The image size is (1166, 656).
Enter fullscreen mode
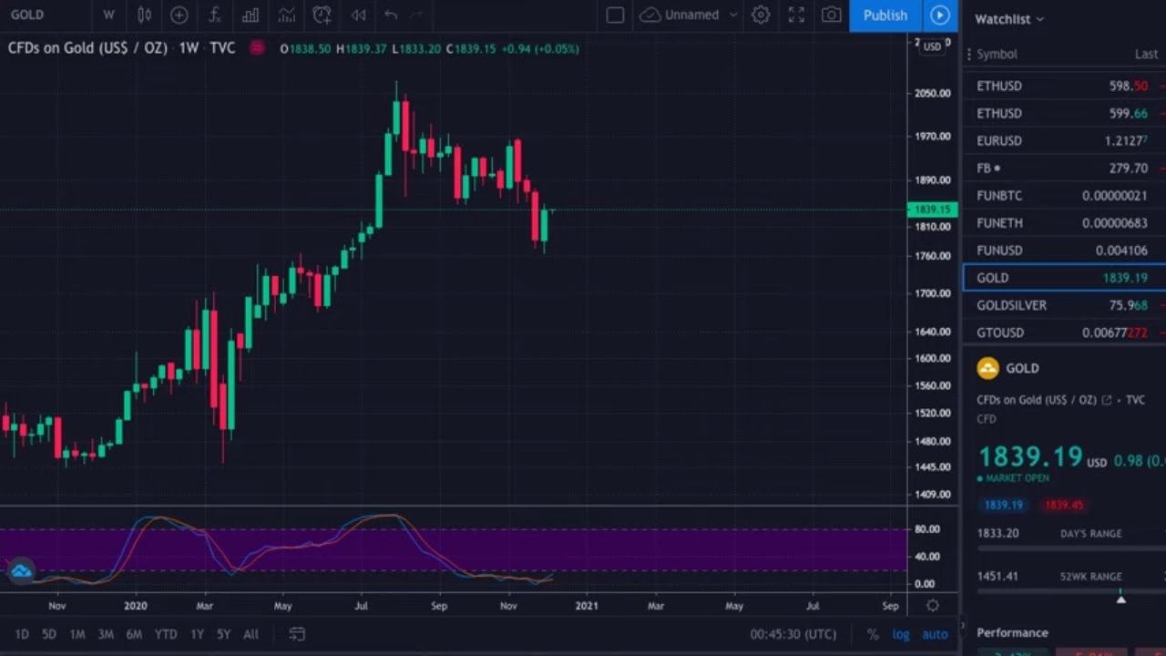[796, 15]
